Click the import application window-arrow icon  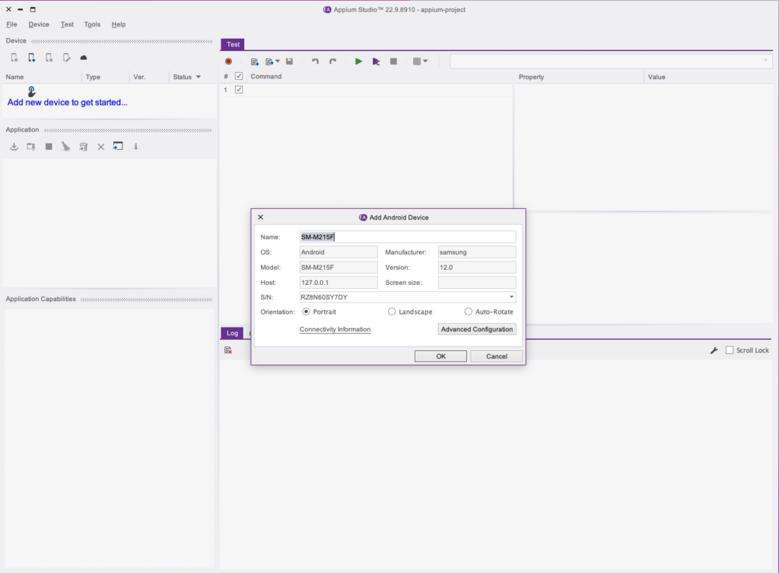[x=118, y=146]
